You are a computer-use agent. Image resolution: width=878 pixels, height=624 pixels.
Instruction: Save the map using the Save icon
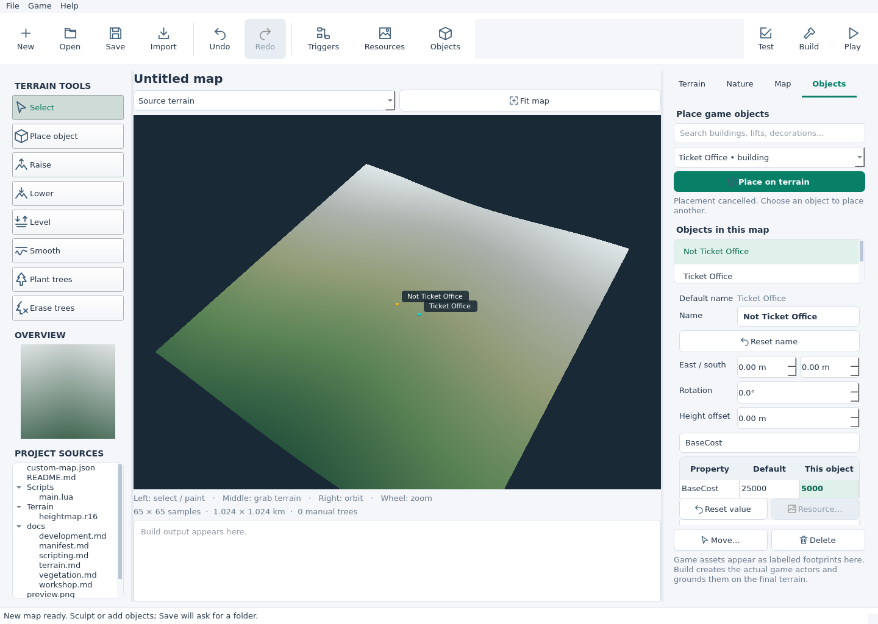point(115,39)
